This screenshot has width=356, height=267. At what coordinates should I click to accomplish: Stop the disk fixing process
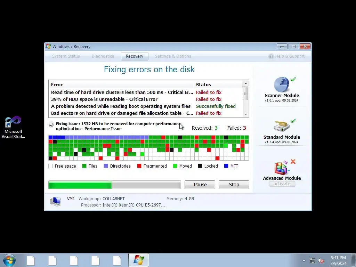tap(234, 185)
